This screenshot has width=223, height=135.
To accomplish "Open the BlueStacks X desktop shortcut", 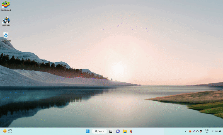I will [x=6, y=5].
